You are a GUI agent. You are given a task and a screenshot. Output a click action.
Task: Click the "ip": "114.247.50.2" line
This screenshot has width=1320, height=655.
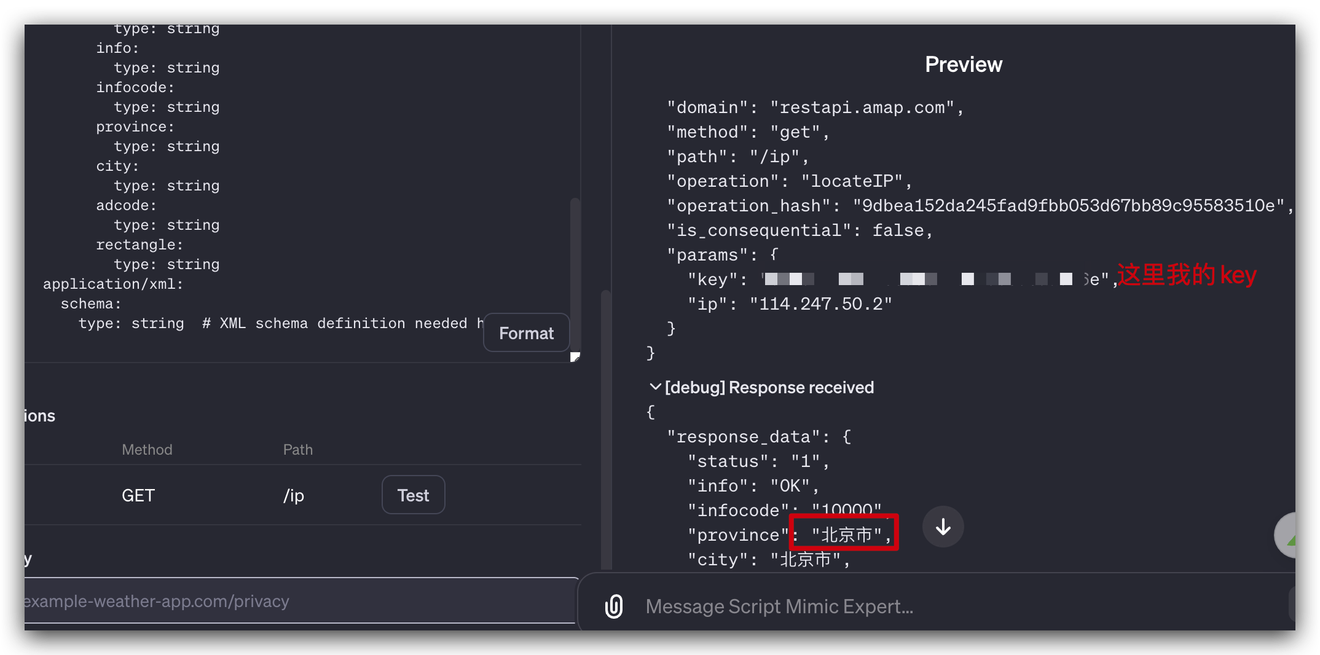[790, 304]
